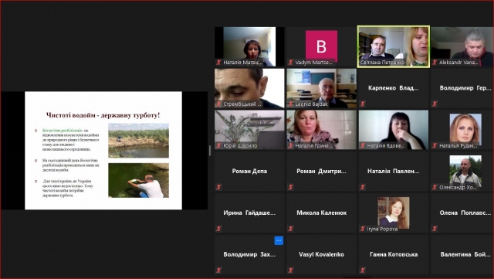The image size is (494, 279).
Task: Click name Vasyl Kovalenko participant tile
Action: click(321, 254)
